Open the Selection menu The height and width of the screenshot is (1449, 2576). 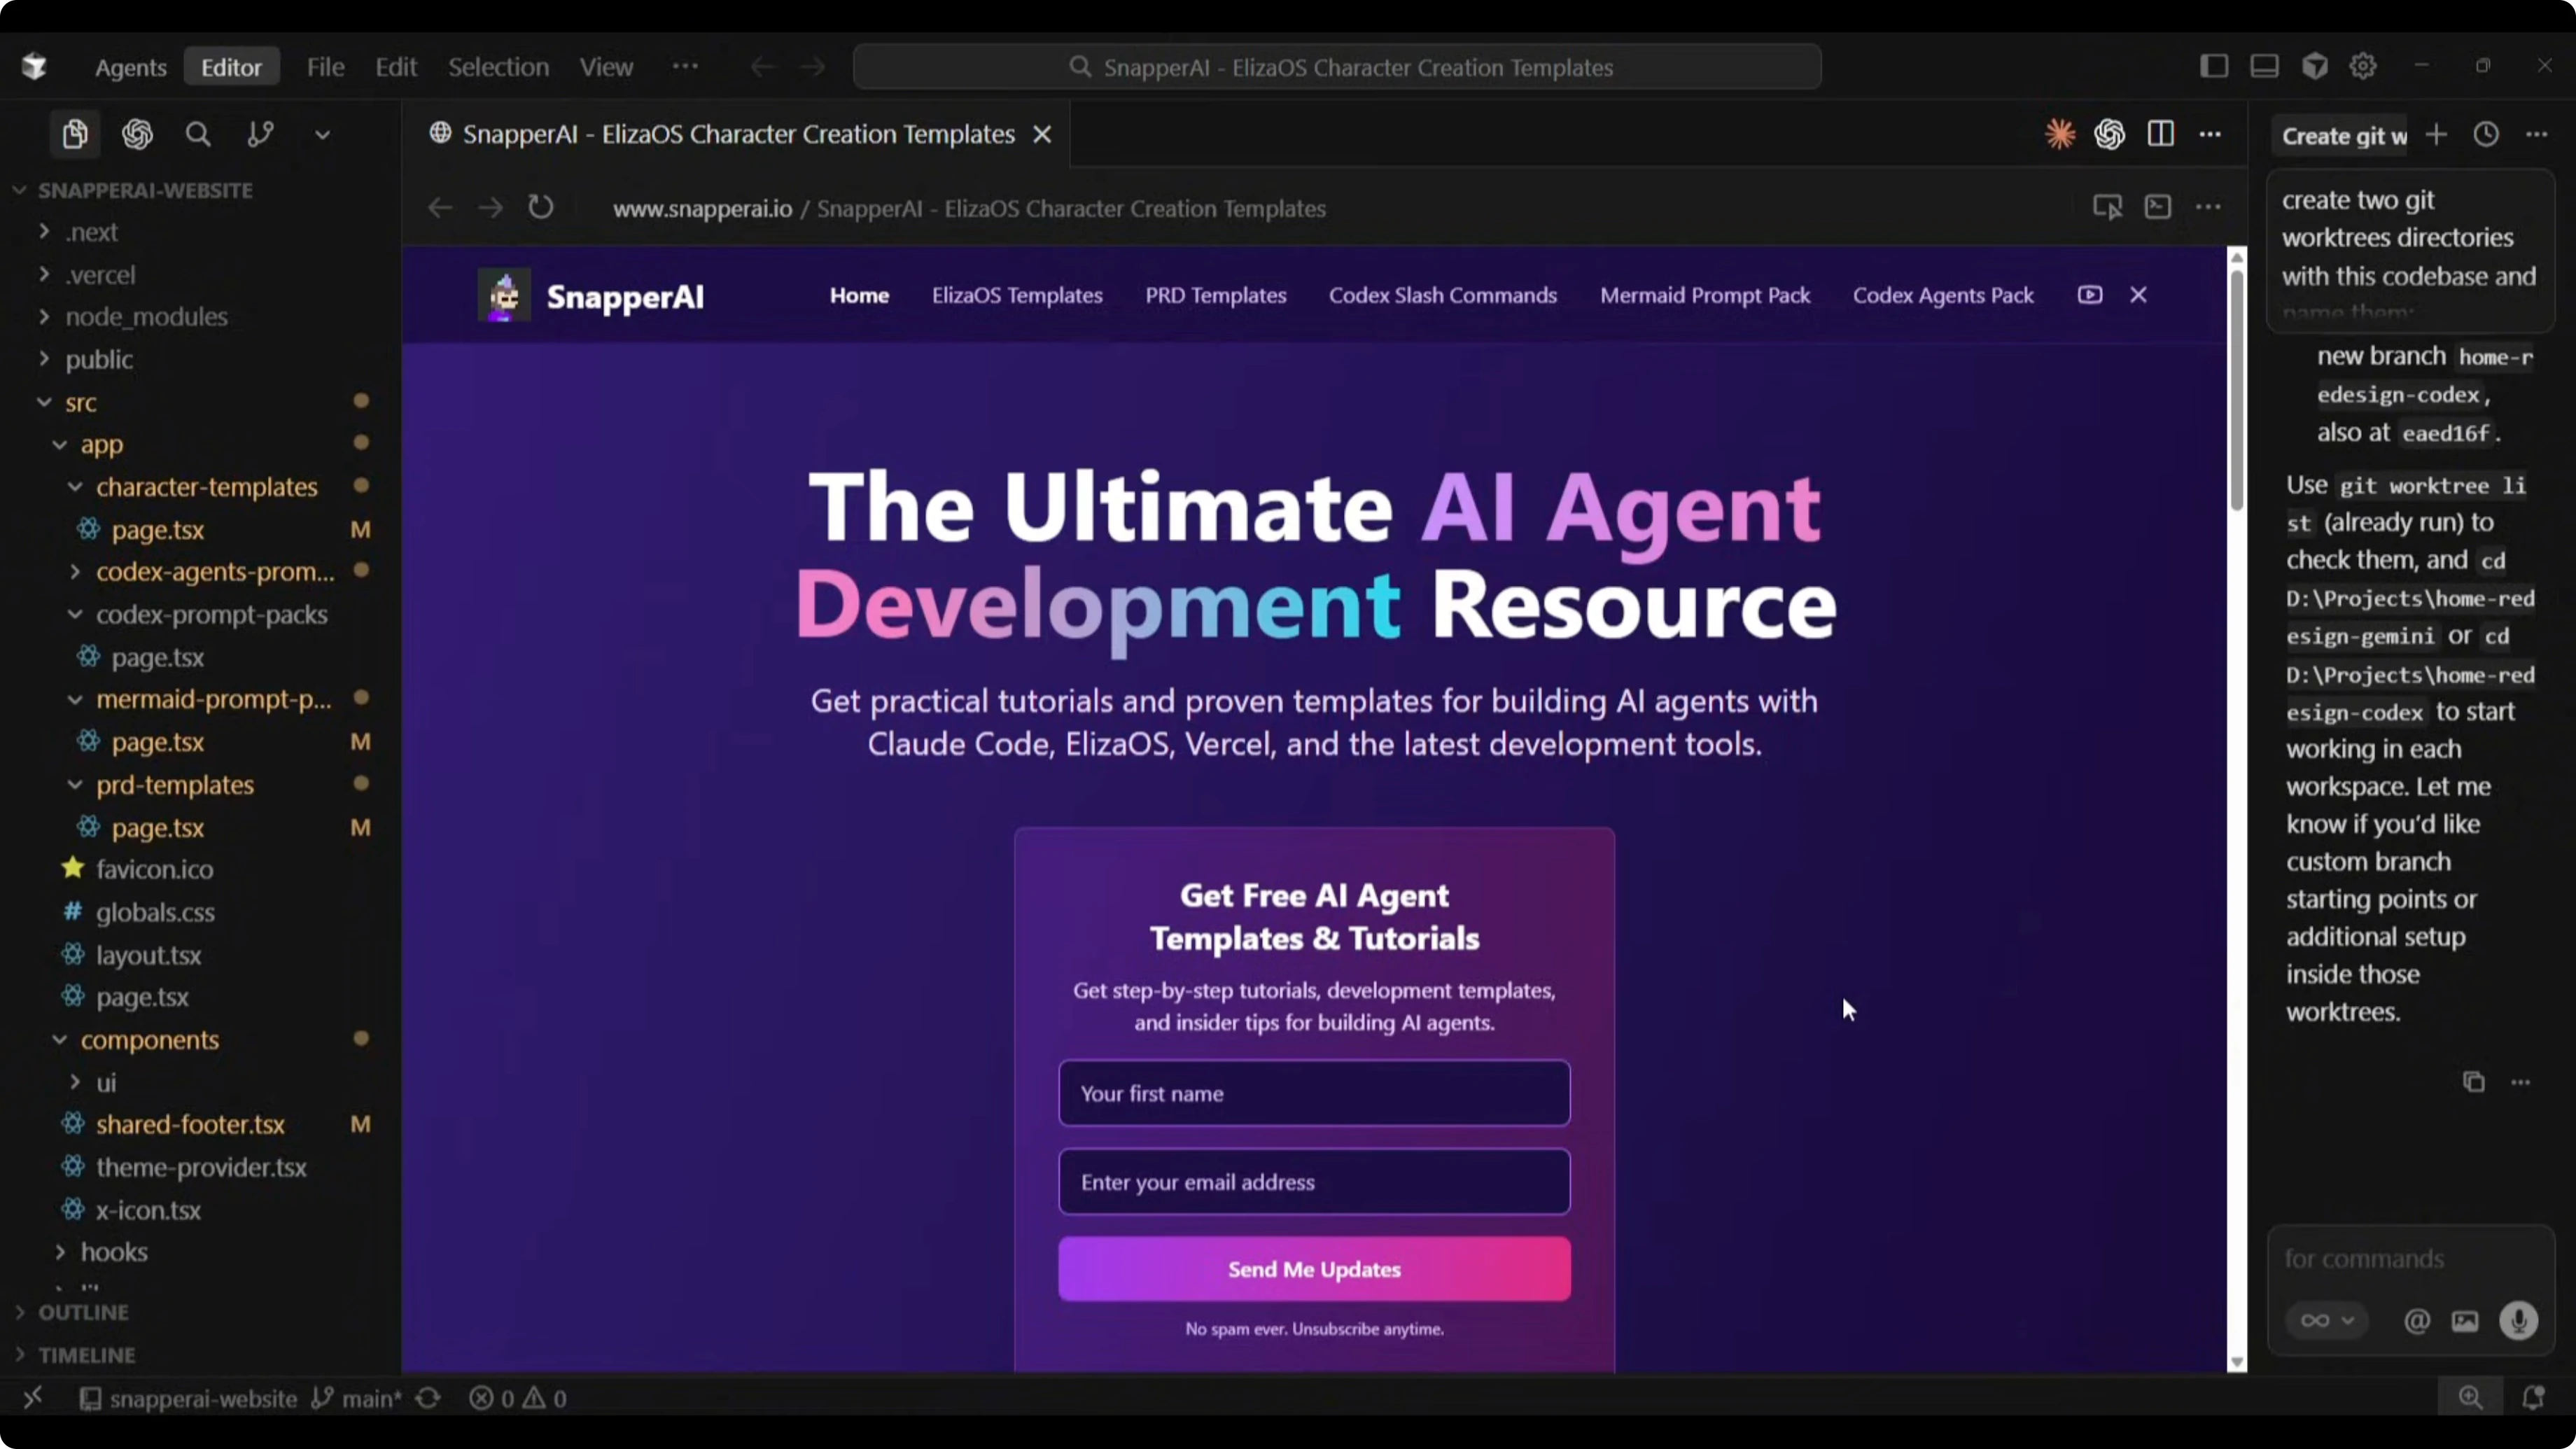(498, 67)
